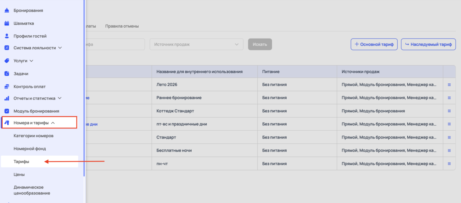This screenshot has width=461, height=203.
Task: Click the Наследуемый тариф button
Action: pos(428,44)
